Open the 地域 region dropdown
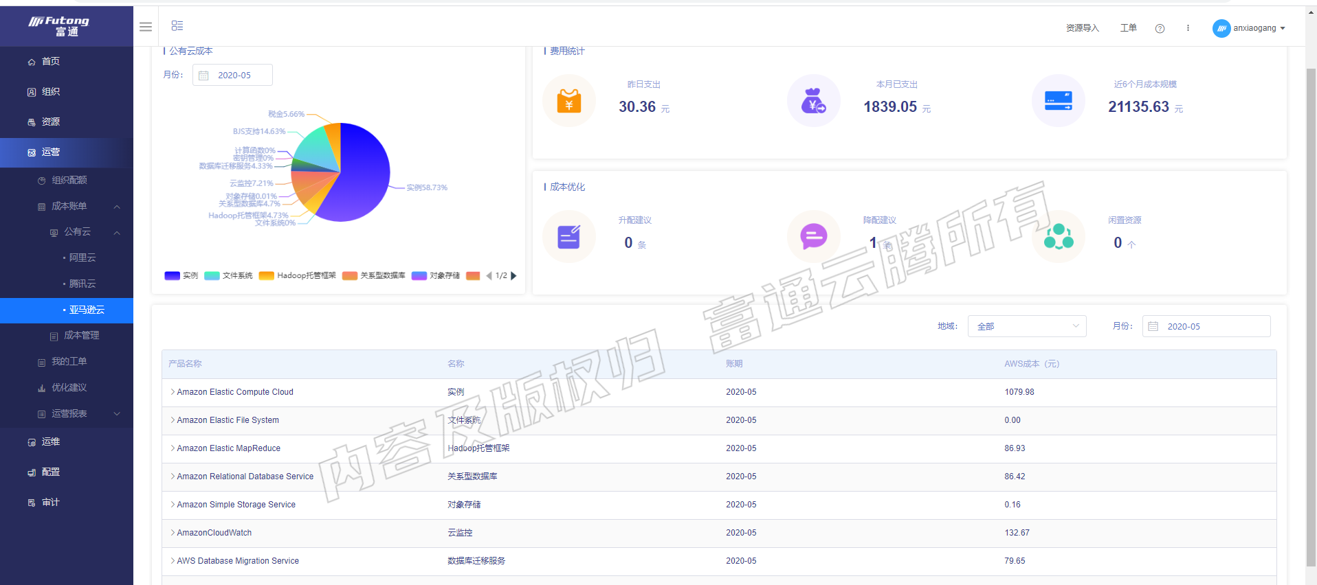The height and width of the screenshot is (585, 1317). coord(1027,326)
